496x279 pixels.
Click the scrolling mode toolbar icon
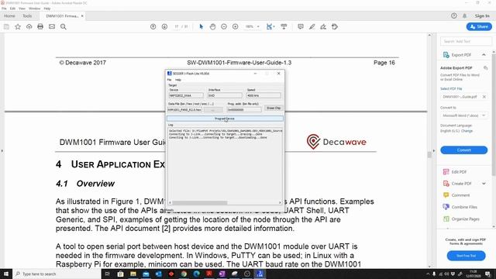point(284,27)
